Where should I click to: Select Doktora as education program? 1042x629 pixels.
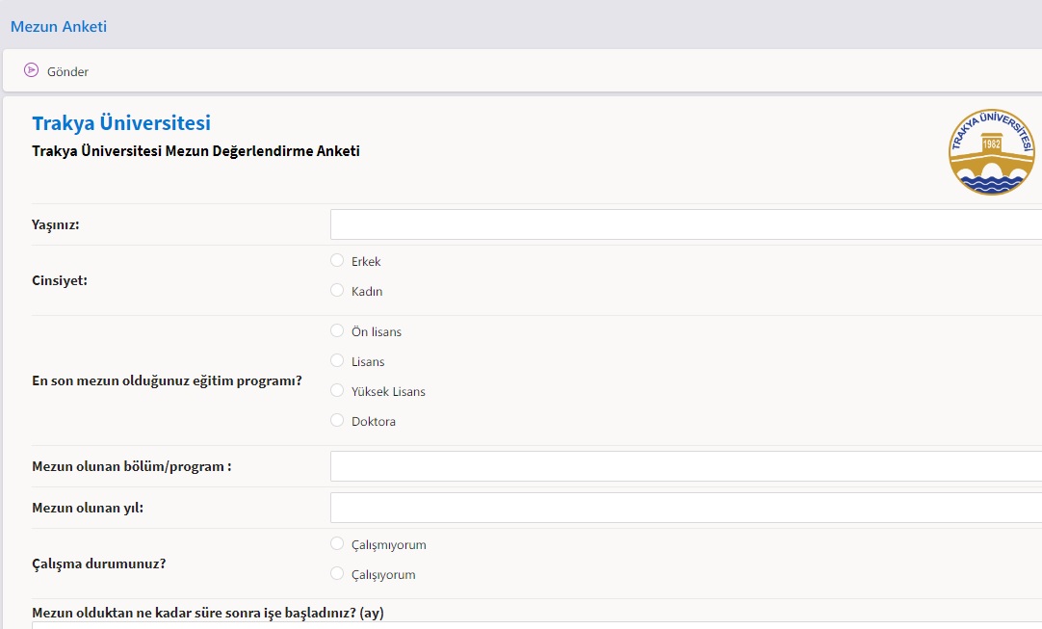pyautogui.click(x=337, y=420)
